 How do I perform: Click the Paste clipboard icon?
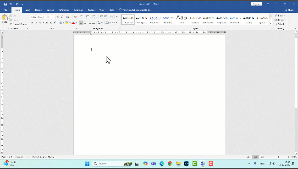coord(5,17)
